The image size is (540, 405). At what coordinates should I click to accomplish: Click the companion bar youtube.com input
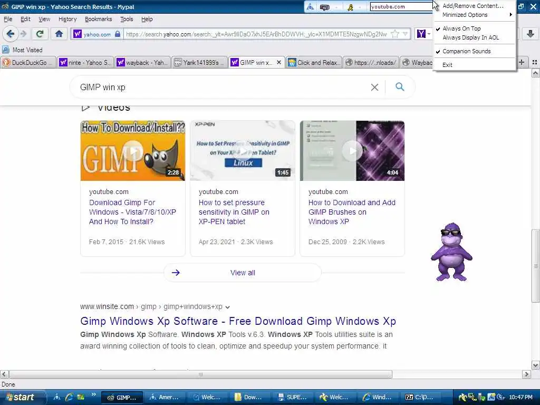pyautogui.click(x=401, y=6)
